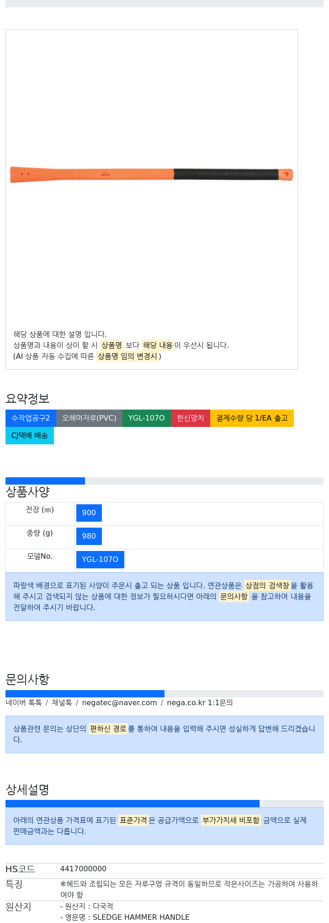Screen dimensions: 329x923
Task: Select the CJ택배 배송 shipping tag
Action: (30, 436)
